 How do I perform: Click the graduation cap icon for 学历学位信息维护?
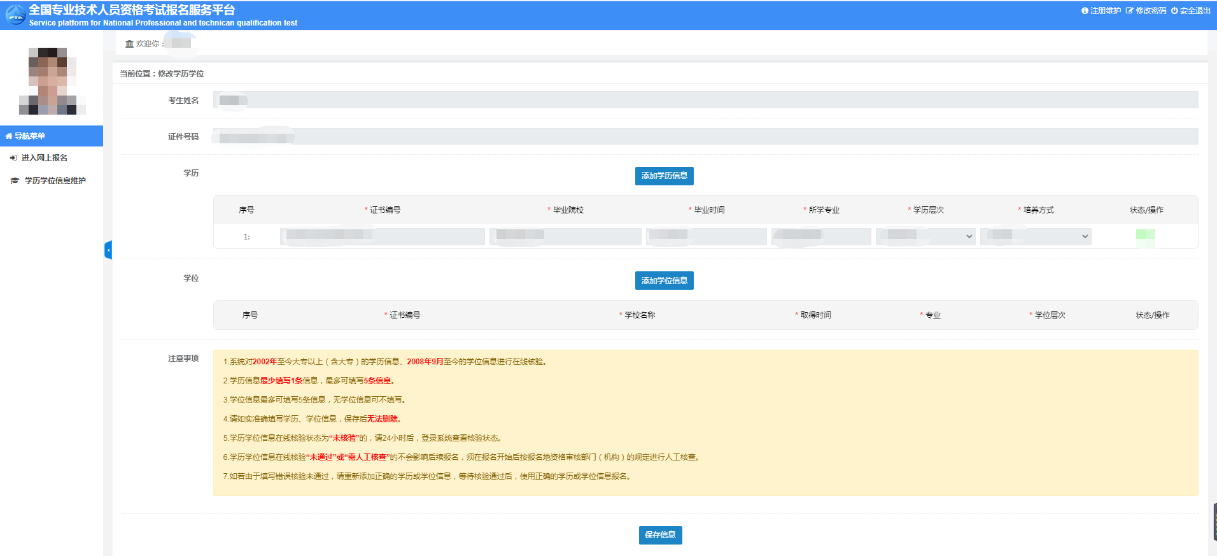click(15, 181)
